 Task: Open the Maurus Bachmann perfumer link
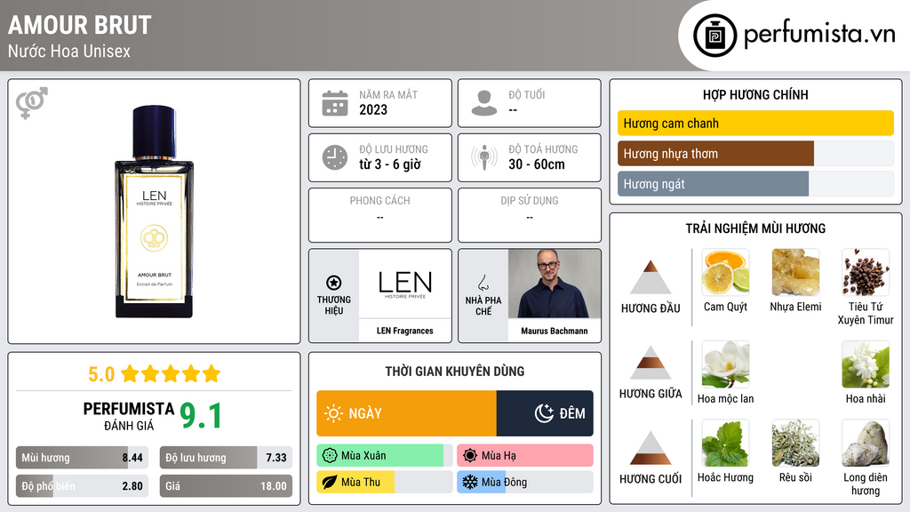[x=555, y=331]
